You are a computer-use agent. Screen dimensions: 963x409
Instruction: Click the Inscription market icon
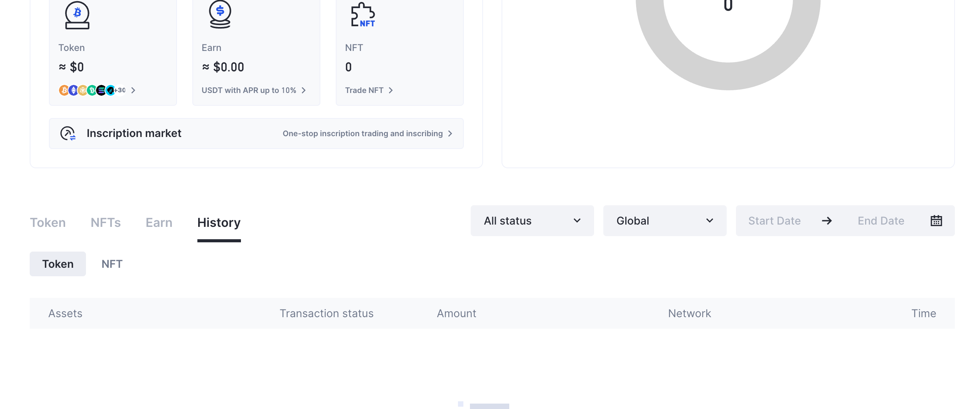tap(68, 134)
